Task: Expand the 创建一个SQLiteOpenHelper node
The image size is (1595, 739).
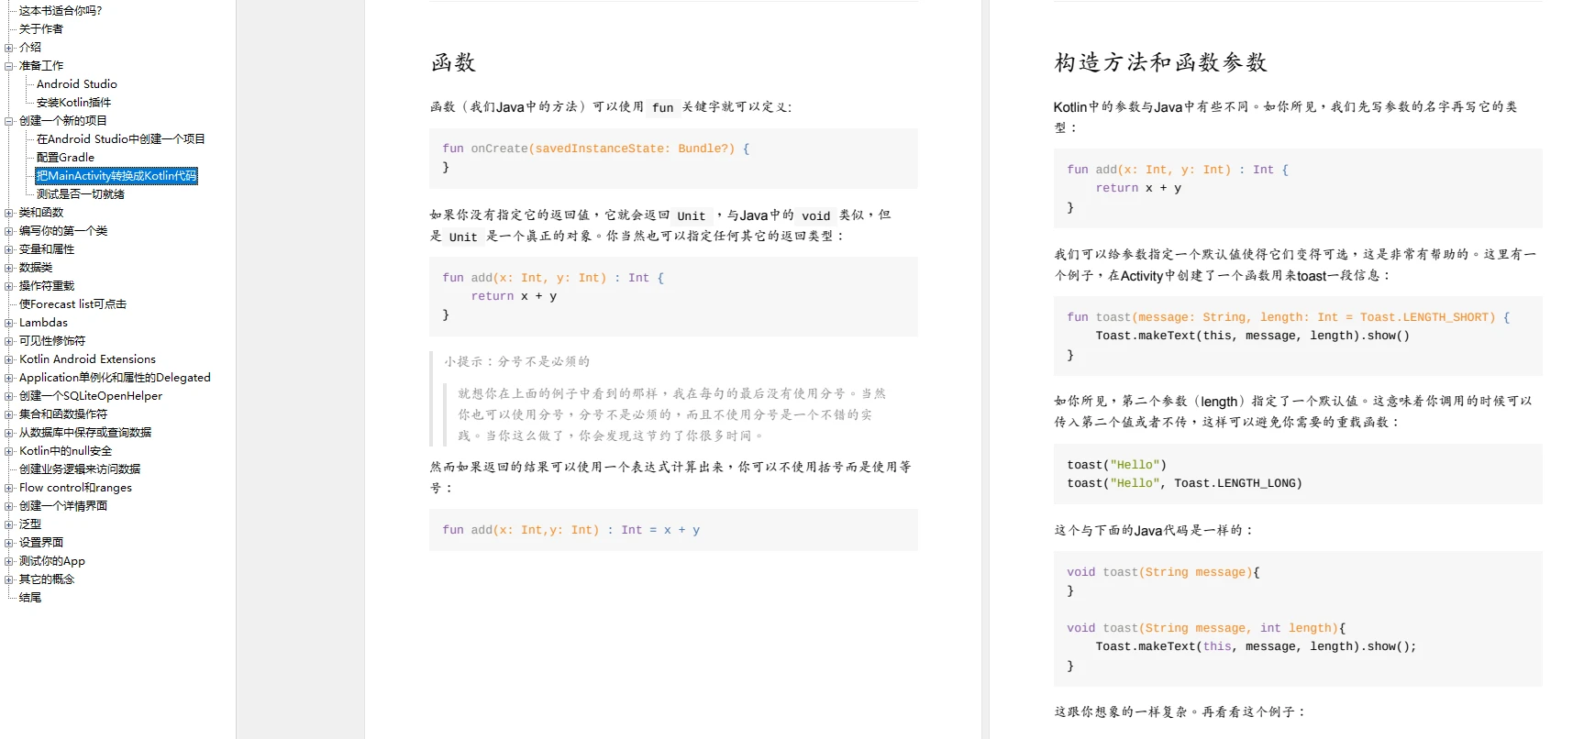Action: click(x=9, y=396)
